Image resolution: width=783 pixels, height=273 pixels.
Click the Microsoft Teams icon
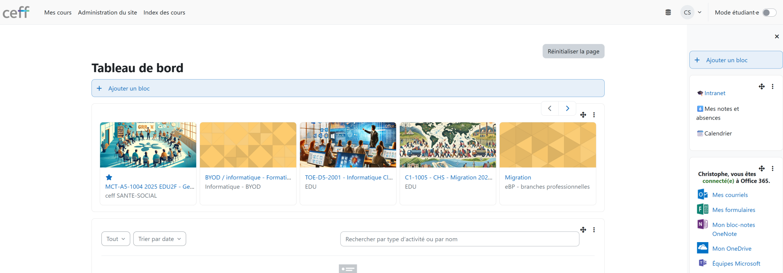(703, 263)
